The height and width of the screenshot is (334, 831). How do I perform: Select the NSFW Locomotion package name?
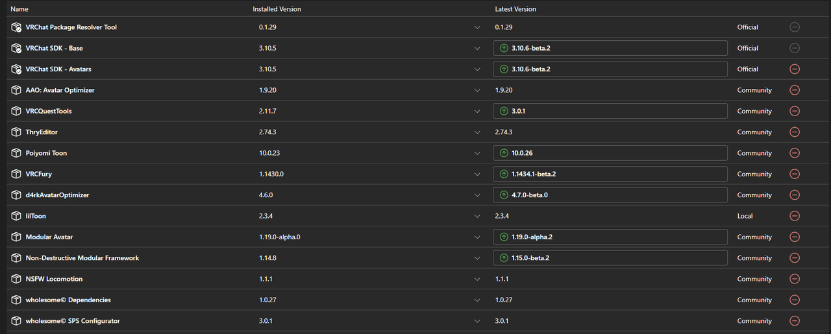54,279
